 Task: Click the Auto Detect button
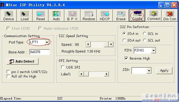(x=22, y=62)
